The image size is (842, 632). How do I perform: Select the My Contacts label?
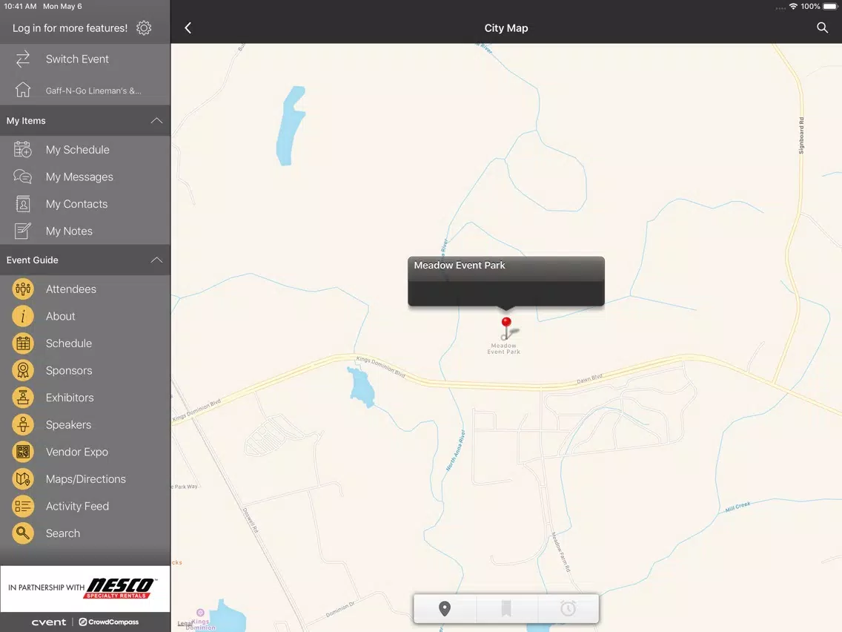tap(77, 204)
